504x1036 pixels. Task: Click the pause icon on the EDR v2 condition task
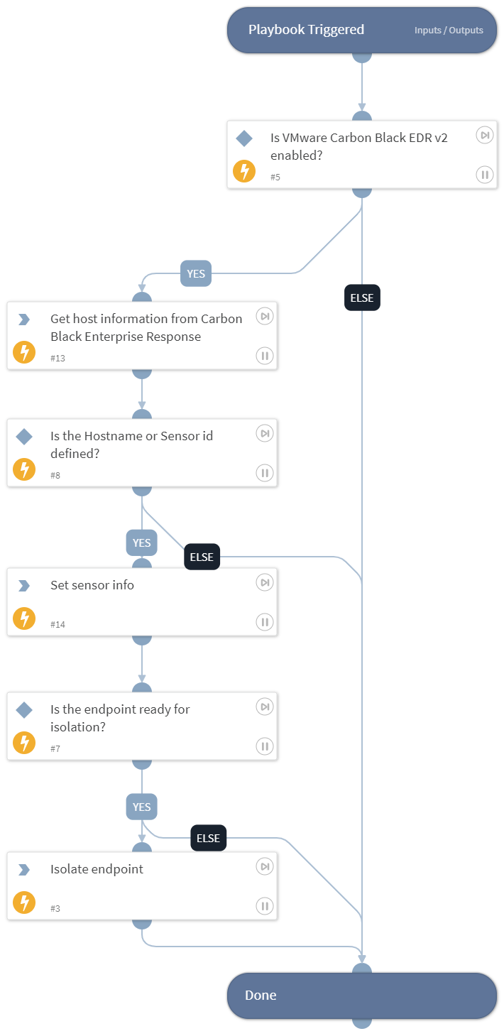[x=485, y=175]
